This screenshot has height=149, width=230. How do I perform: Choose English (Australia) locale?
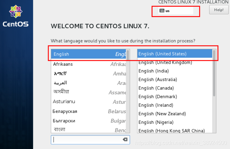[x=175, y=80]
